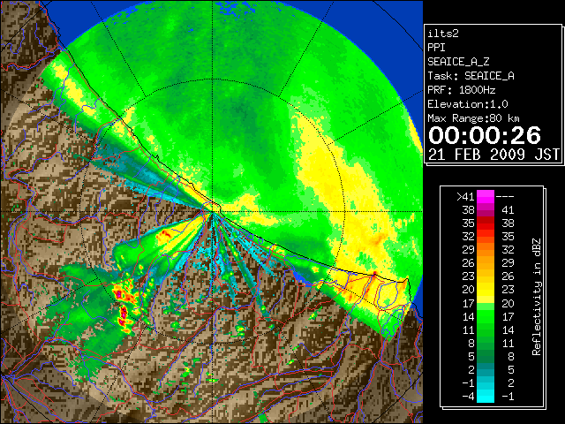Click the vertical "Reflectivity in dBZ" label
The width and height of the screenshot is (565, 424).
[x=537, y=297]
